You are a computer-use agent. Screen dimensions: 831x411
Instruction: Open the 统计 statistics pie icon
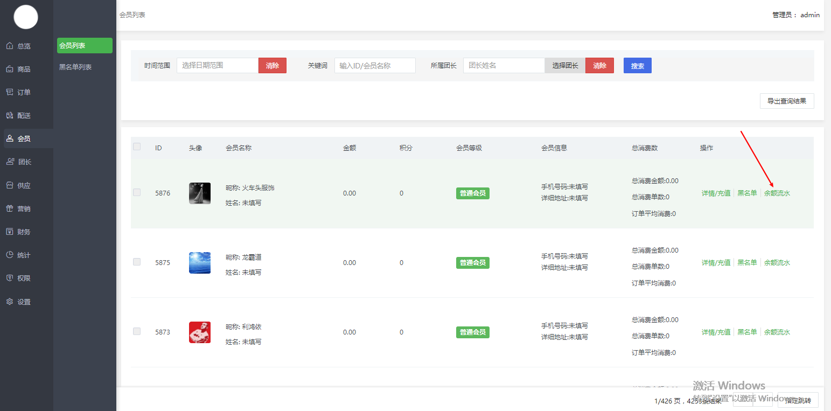point(10,255)
